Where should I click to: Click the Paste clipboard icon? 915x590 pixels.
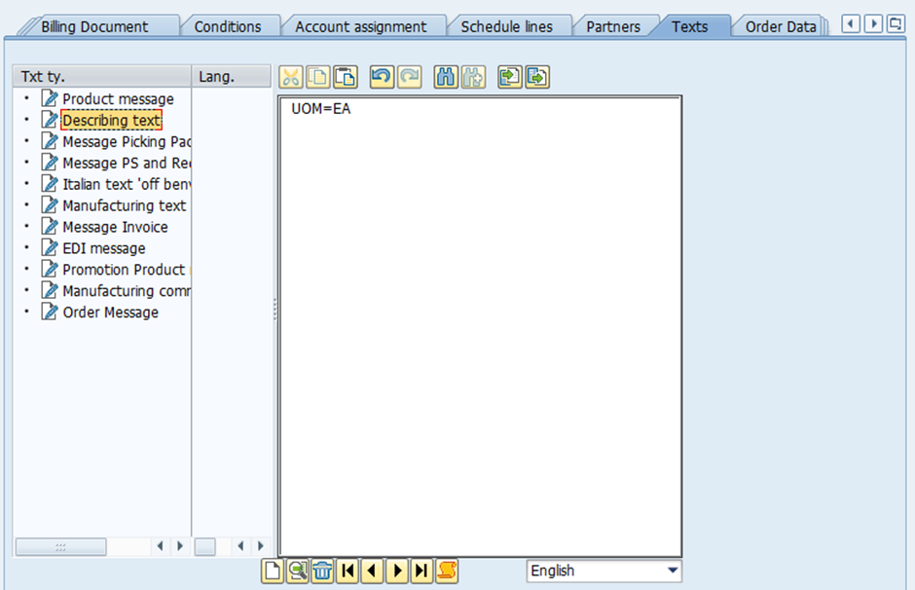coord(345,77)
